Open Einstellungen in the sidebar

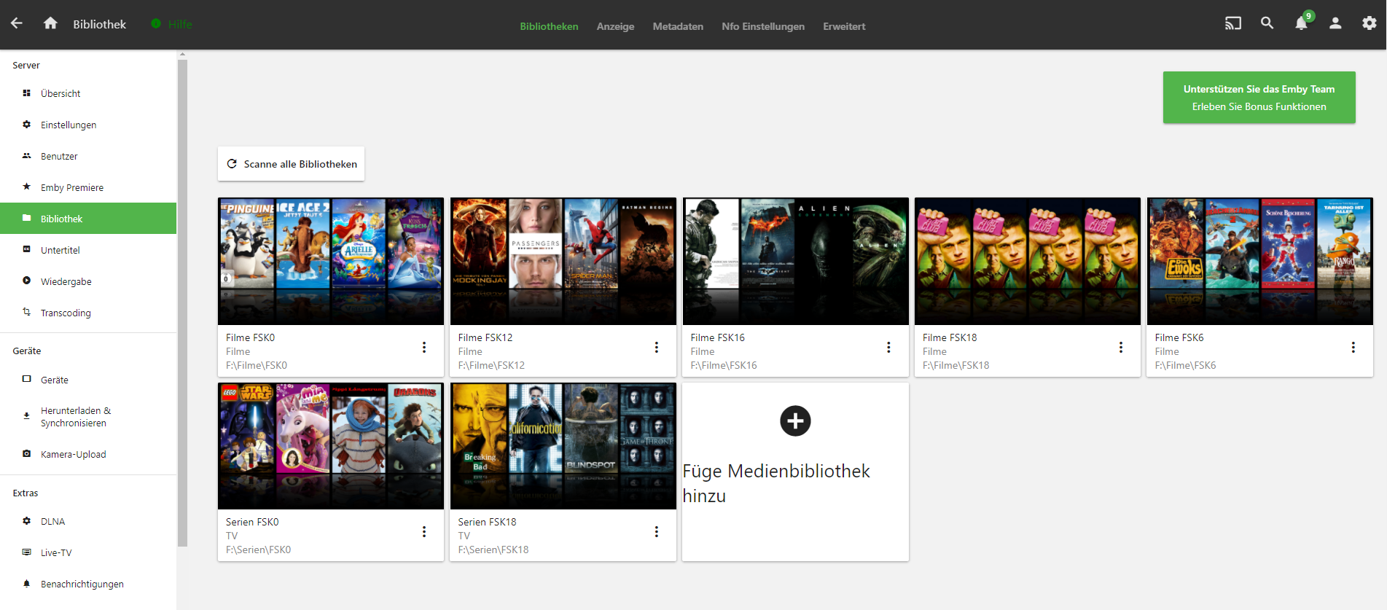[x=88, y=125]
